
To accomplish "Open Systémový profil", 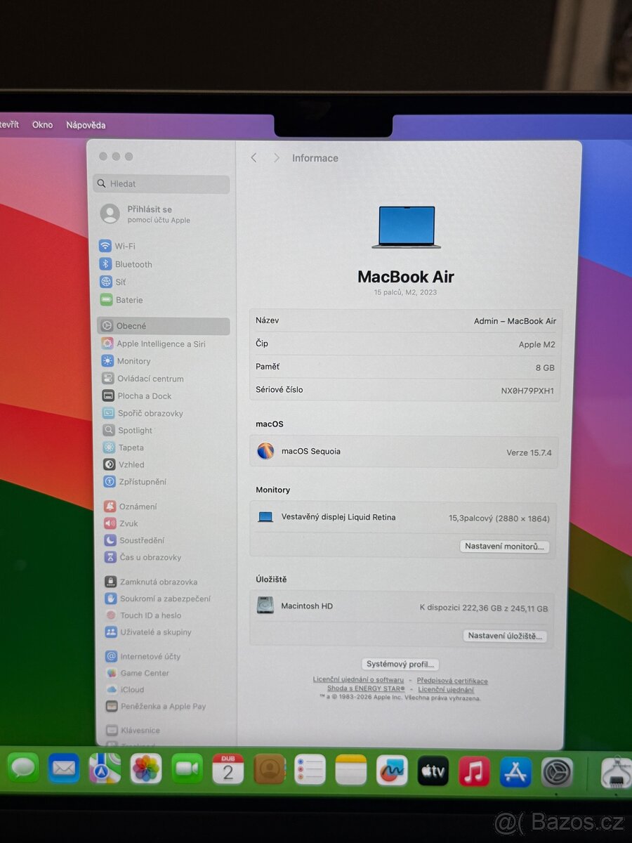I will point(400,663).
